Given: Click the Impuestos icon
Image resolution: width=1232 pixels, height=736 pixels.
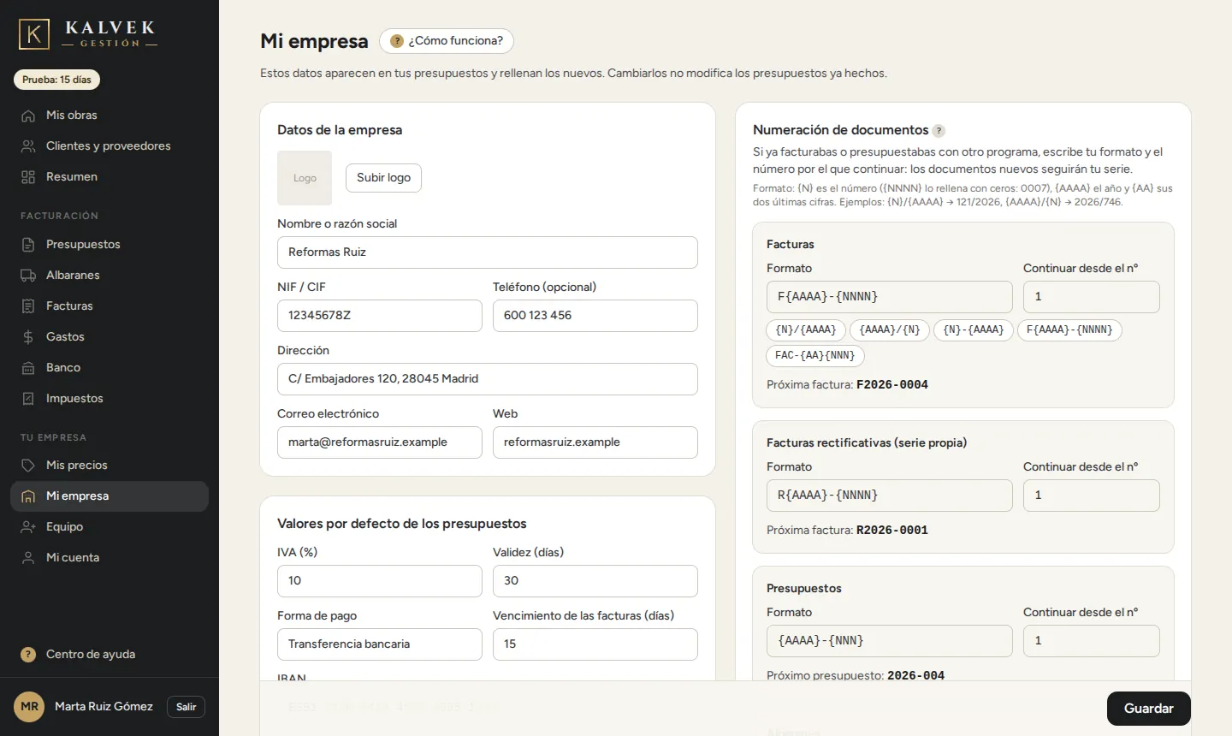Looking at the screenshot, I should click(28, 399).
